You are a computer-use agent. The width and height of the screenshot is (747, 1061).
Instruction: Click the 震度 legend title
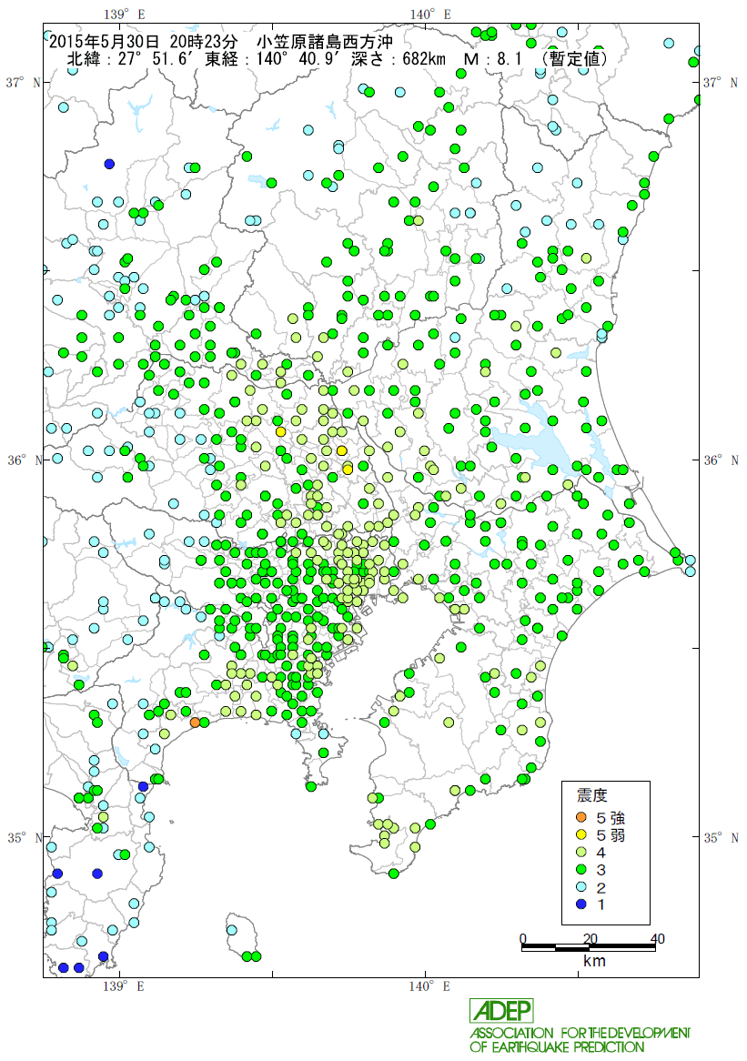pos(591,795)
